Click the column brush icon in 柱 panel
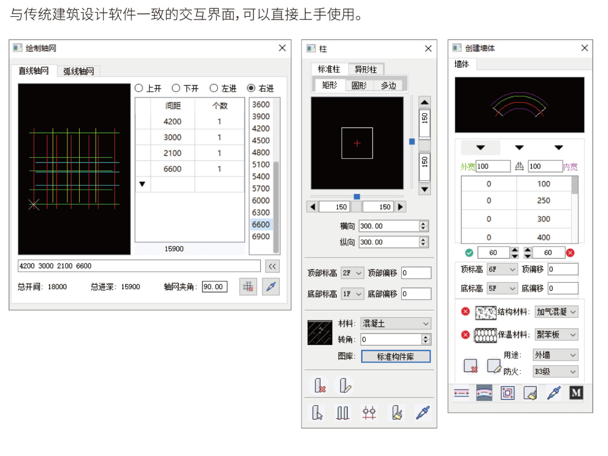Screen dimensions: 608x456 tap(397, 413)
